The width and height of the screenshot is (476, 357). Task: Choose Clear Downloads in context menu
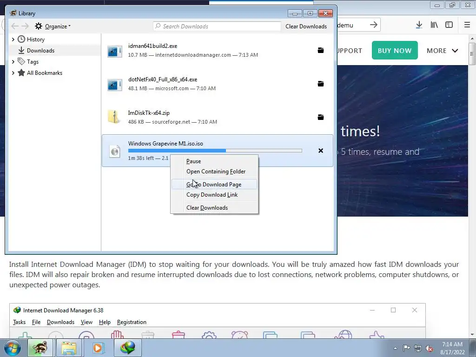tap(214, 208)
